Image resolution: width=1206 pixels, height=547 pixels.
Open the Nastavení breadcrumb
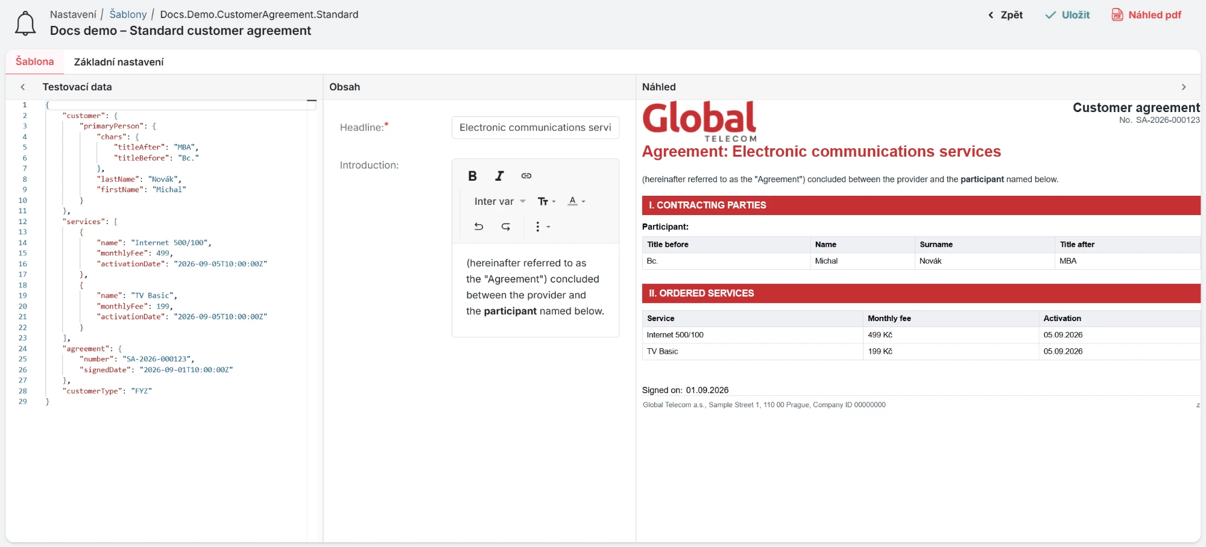[73, 14]
